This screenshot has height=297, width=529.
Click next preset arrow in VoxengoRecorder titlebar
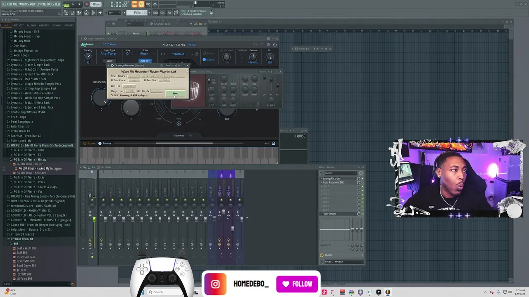179,66
